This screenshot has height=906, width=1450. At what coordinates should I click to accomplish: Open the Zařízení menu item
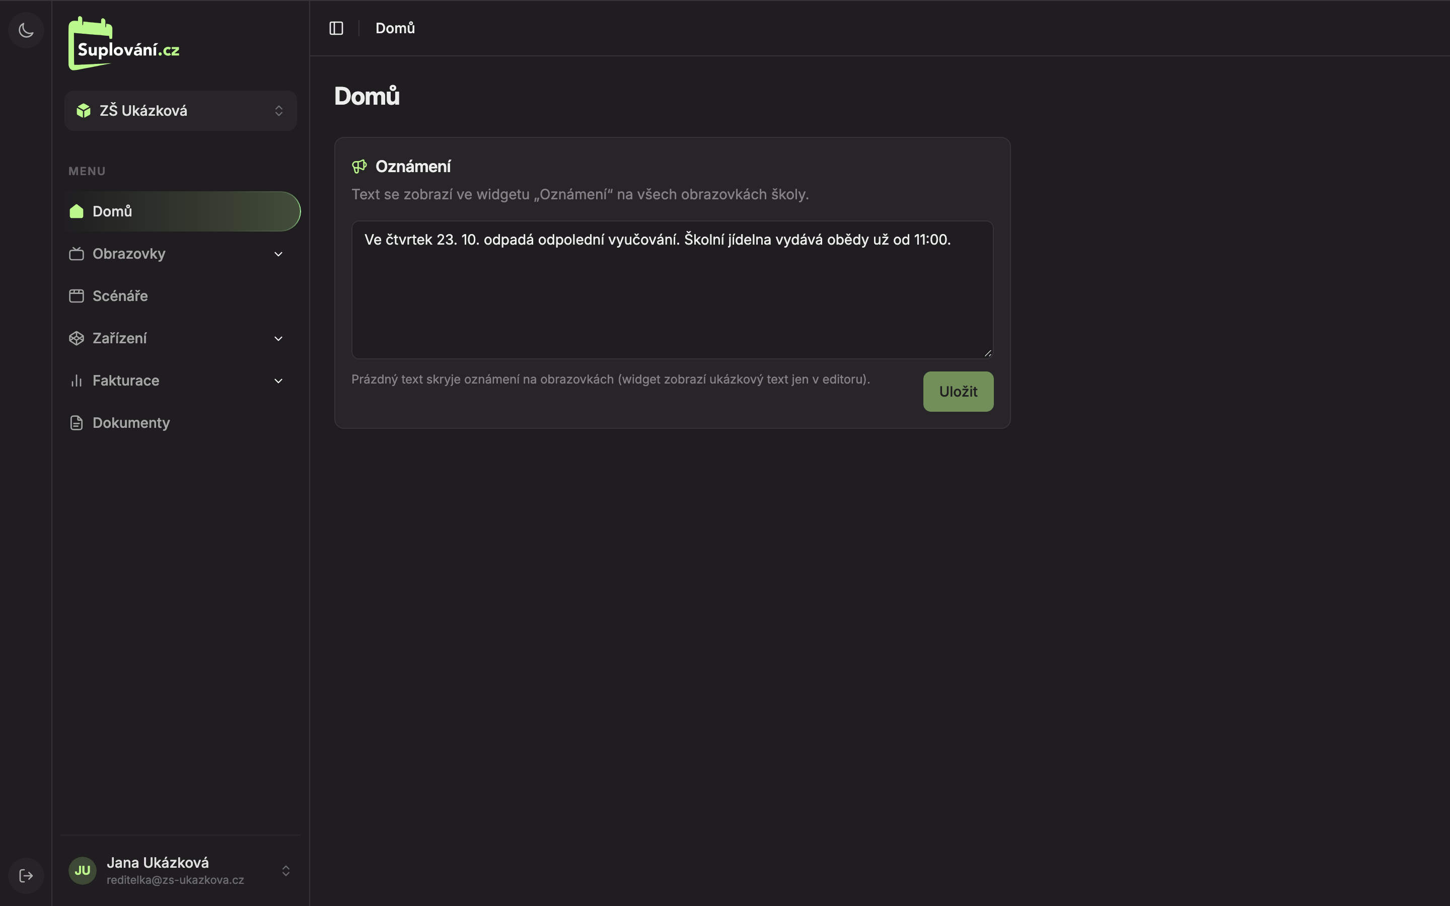tap(180, 339)
